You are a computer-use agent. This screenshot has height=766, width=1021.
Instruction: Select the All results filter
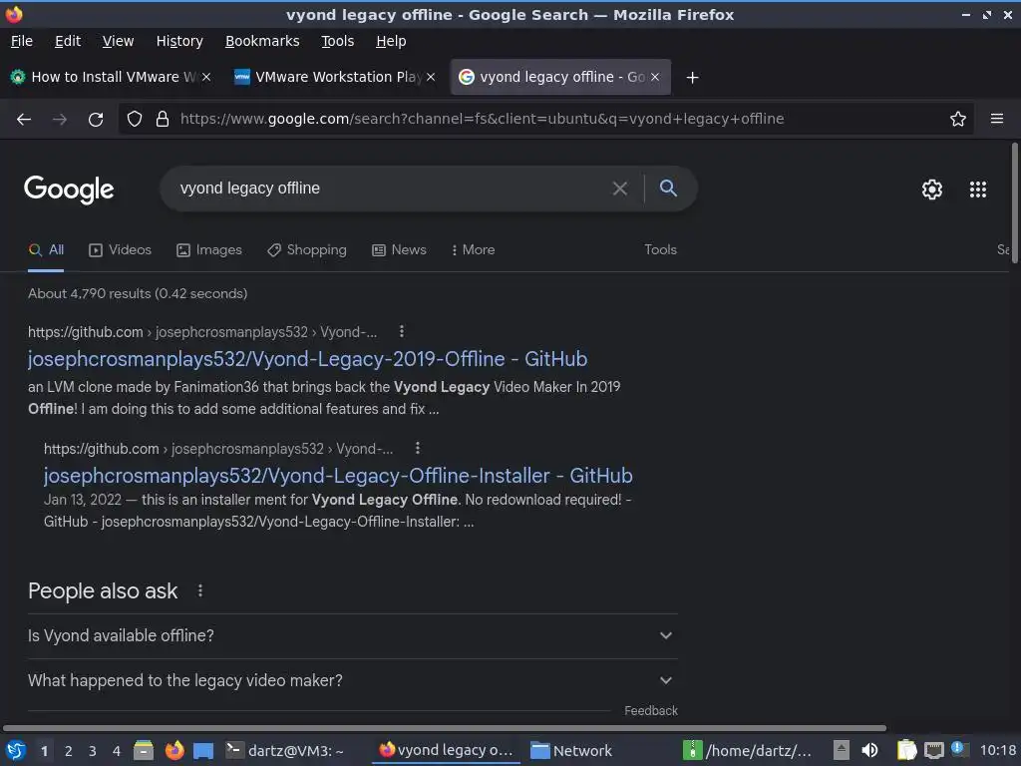point(46,250)
